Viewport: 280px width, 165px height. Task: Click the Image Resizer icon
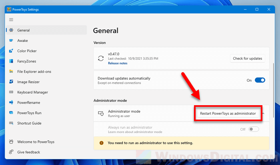(11, 82)
